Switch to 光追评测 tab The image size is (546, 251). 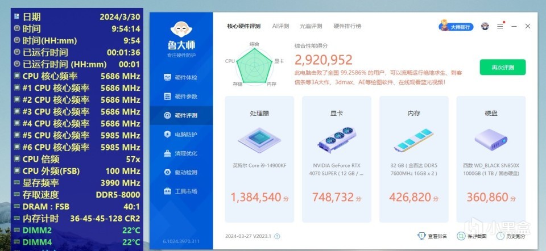click(311, 26)
